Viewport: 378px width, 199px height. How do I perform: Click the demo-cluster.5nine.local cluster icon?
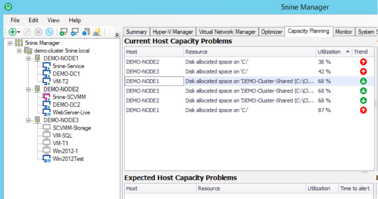click(x=28, y=51)
